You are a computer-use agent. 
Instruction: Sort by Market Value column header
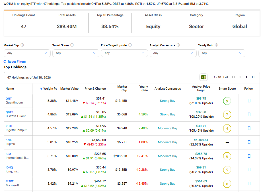(69, 88)
